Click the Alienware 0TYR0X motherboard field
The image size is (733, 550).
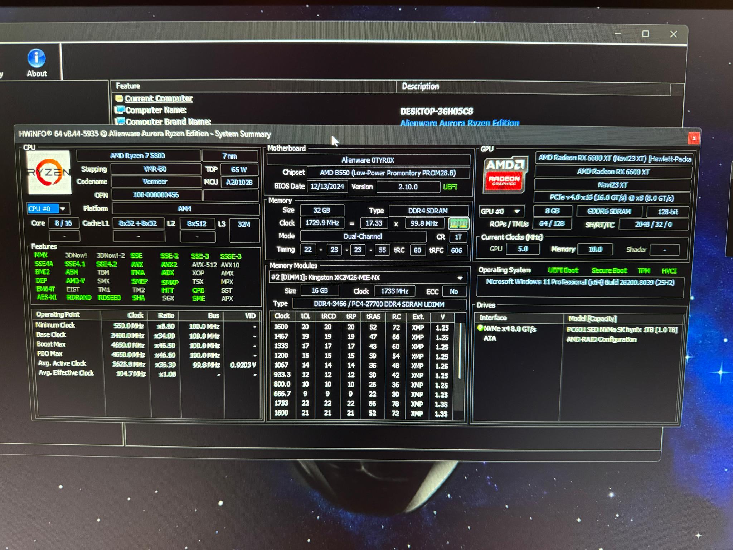(368, 160)
